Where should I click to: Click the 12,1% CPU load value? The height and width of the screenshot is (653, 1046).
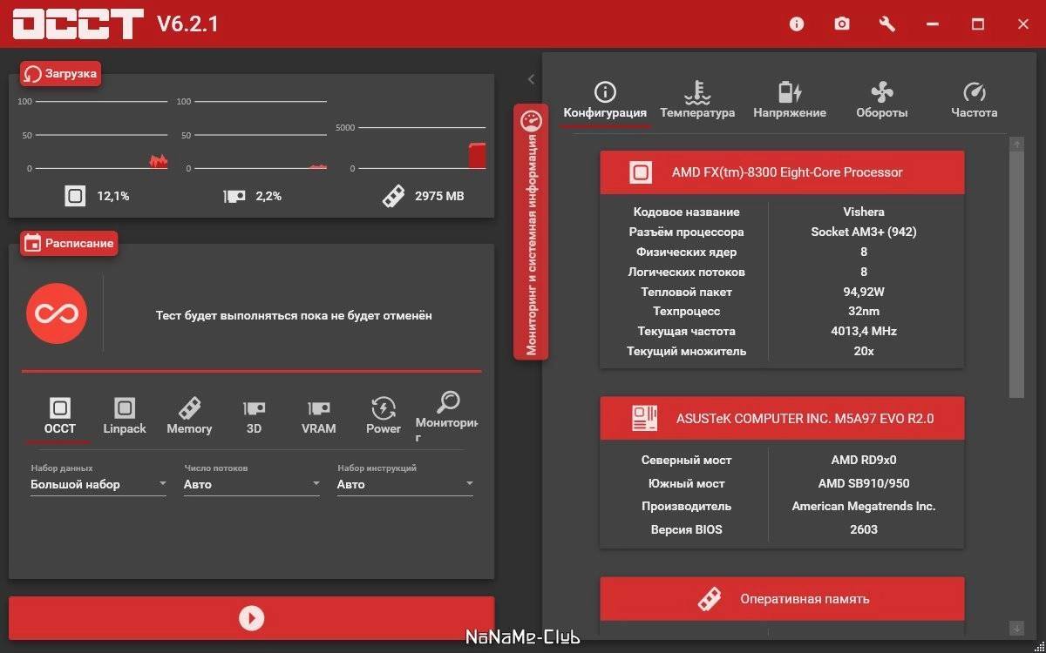[x=113, y=196]
